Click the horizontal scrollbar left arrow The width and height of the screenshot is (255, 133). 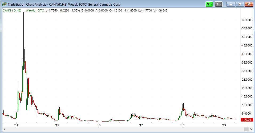click(x=5, y=130)
